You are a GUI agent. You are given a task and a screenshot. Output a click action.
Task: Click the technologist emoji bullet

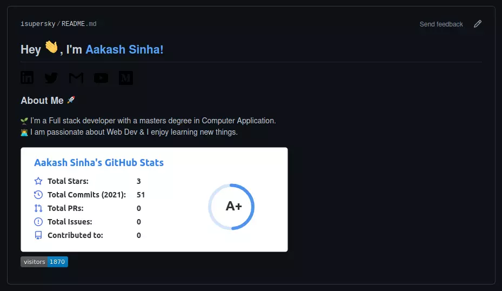tap(24, 133)
